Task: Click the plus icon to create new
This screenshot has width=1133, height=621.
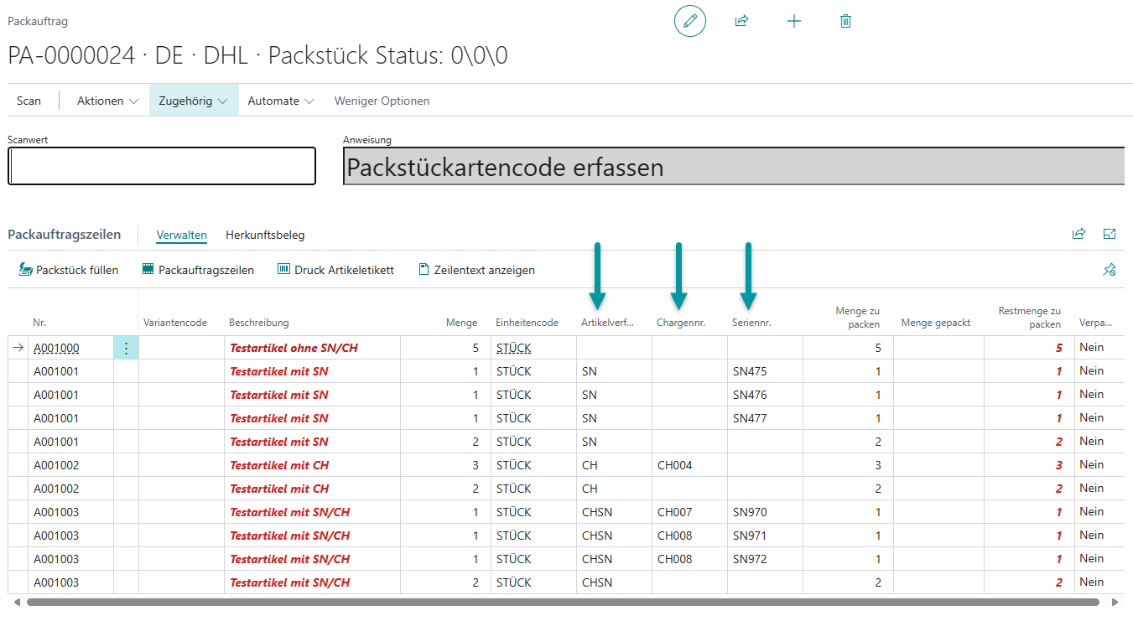Action: coord(794,21)
